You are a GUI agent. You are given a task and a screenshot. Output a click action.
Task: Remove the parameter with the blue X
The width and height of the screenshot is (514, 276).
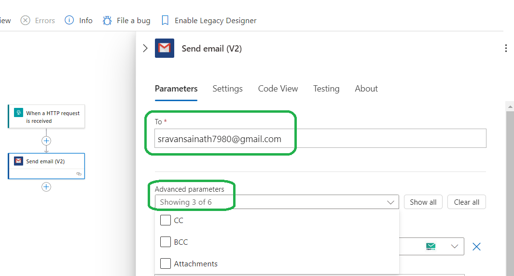[476, 247]
